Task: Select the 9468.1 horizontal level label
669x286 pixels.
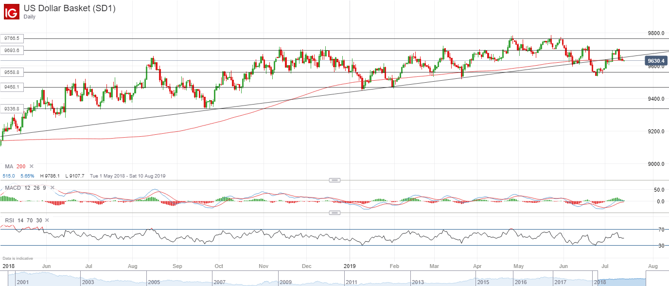Action: (12, 87)
